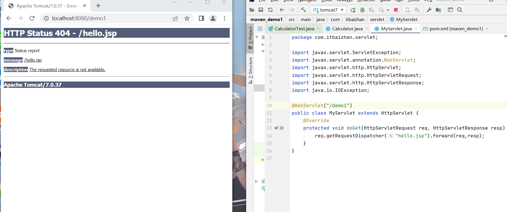Viewport: 507px width, 212px height.
Task: Click the servlet breadcrumb
Action: pyautogui.click(x=377, y=19)
